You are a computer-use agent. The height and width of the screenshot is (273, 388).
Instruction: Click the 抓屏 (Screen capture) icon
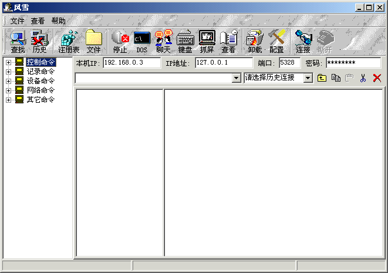point(207,42)
